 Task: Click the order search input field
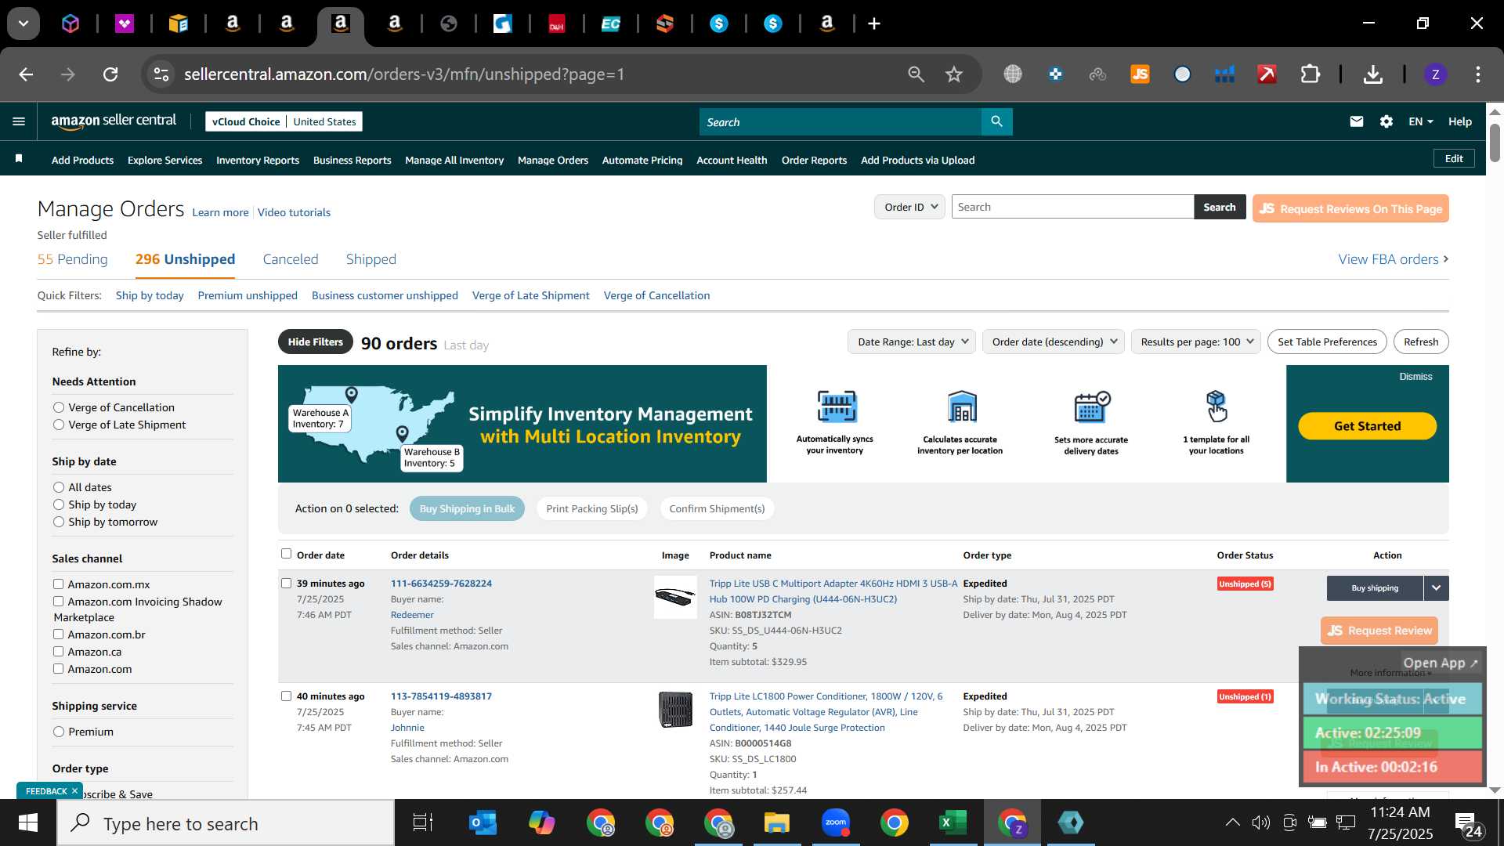coord(1072,207)
